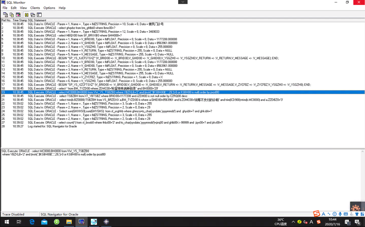Open the Options menu
365x227 pixels.
(x=49, y=8)
